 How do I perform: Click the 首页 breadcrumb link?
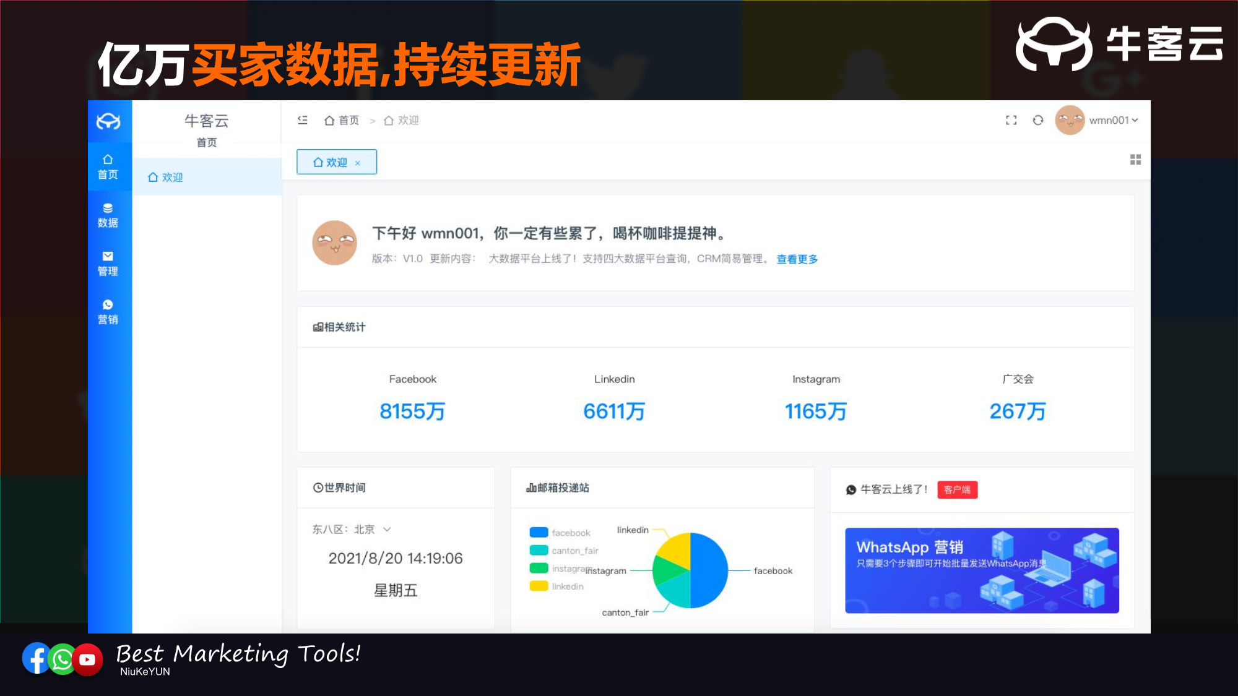pyautogui.click(x=342, y=120)
